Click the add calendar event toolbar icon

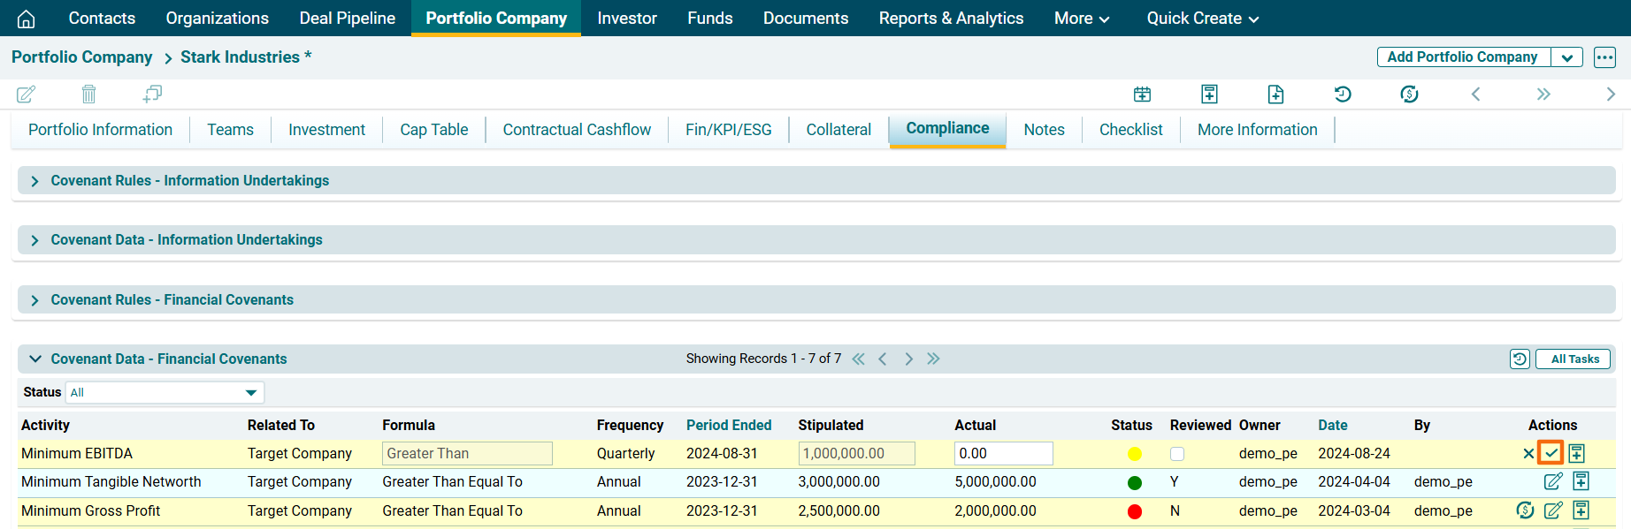[1142, 94]
